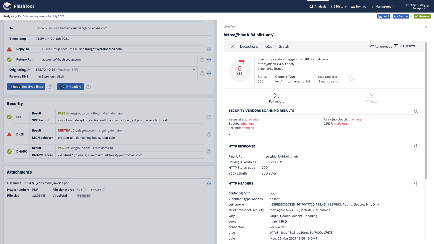Expand the Originating IP dropdown
434x244 pixels.
[x=194, y=70]
